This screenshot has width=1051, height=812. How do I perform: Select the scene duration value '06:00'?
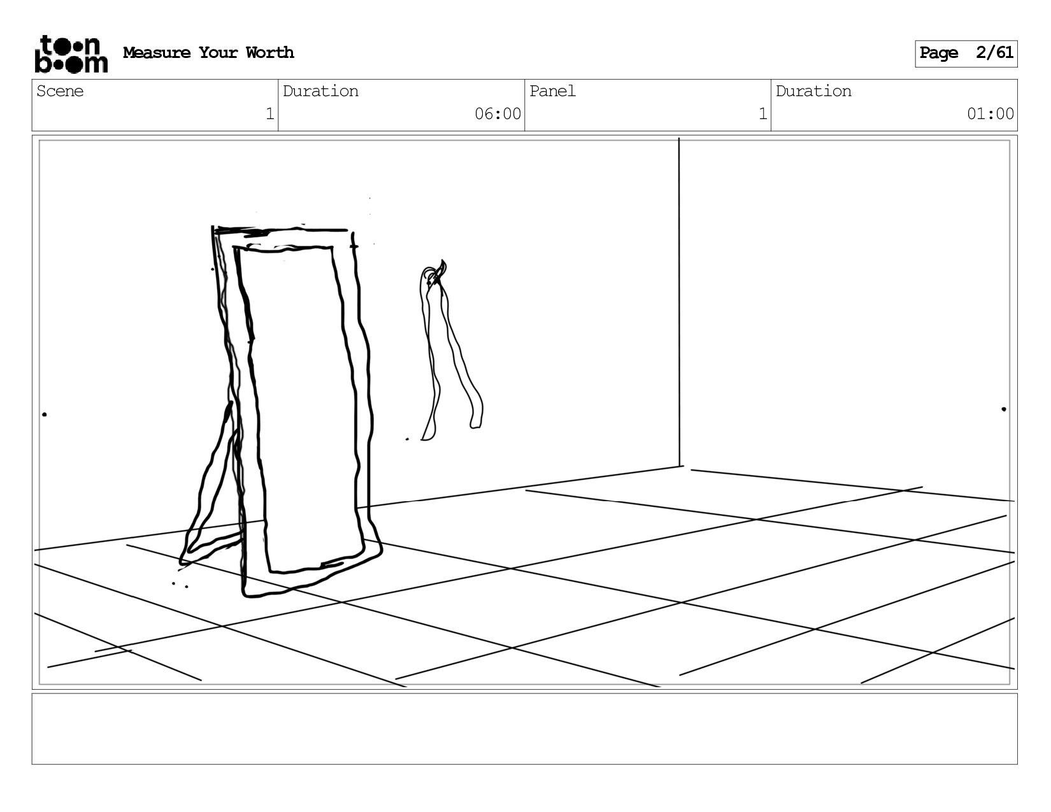[x=498, y=114]
